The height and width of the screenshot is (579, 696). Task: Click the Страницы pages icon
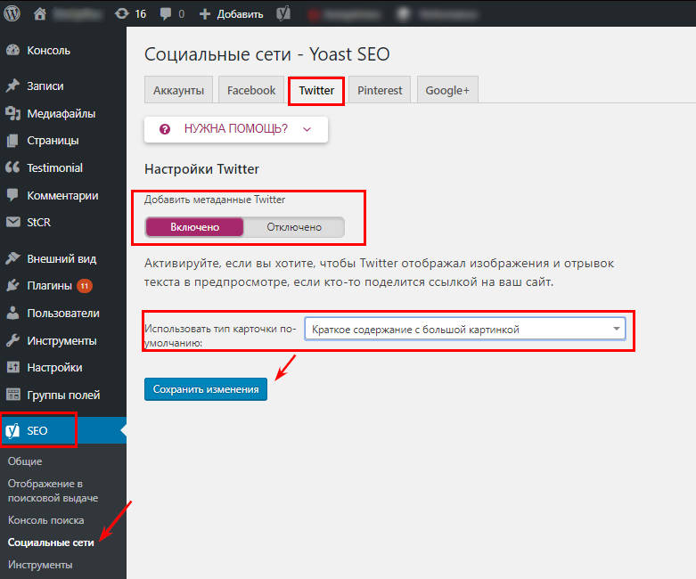click(12, 141)
